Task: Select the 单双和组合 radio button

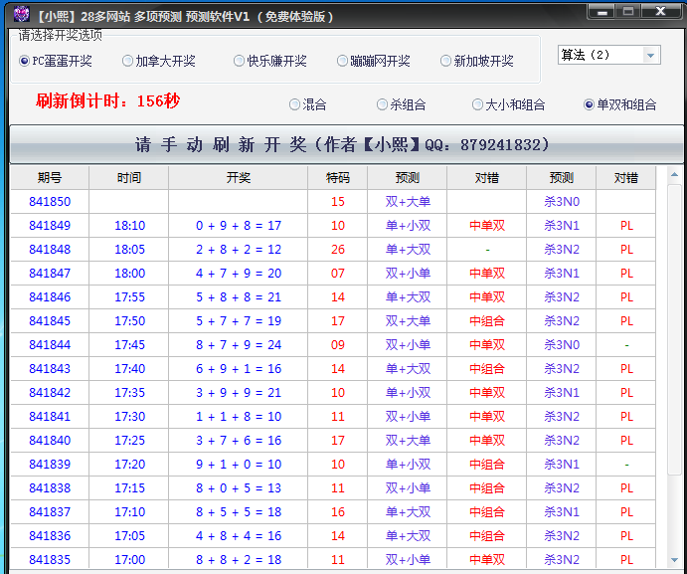Action: [620, 104]
